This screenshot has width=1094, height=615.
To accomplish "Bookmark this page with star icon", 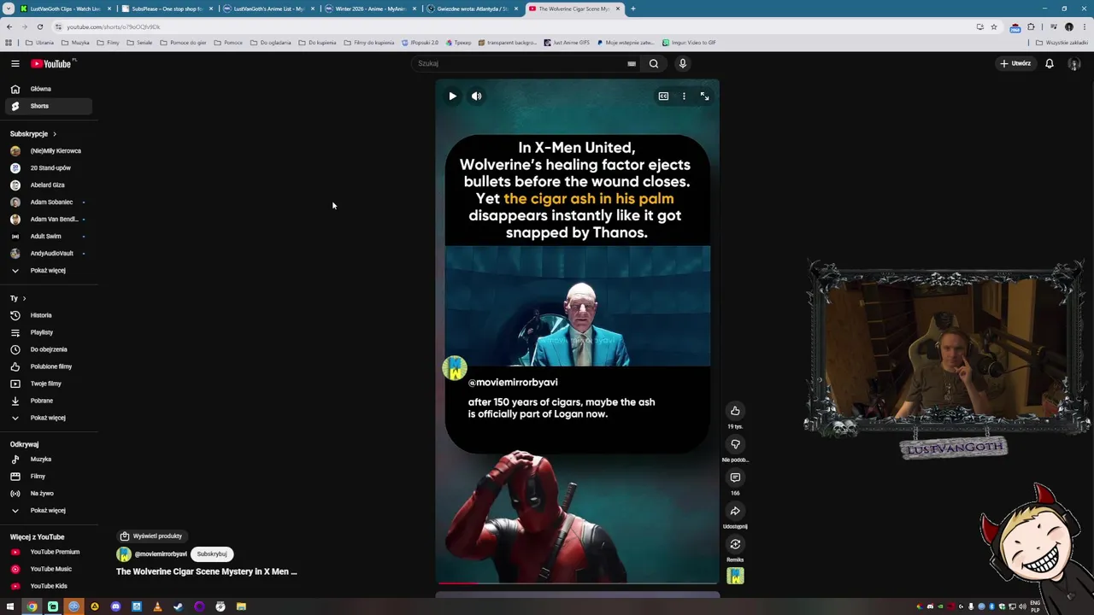I will (993, 26).
